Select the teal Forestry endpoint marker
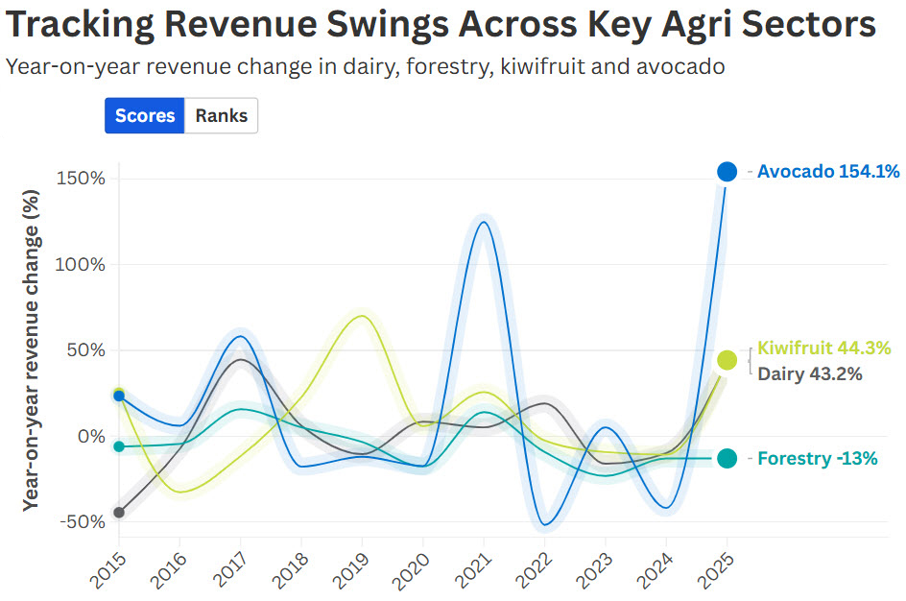The image size is (906, 601). coord(727,459)
